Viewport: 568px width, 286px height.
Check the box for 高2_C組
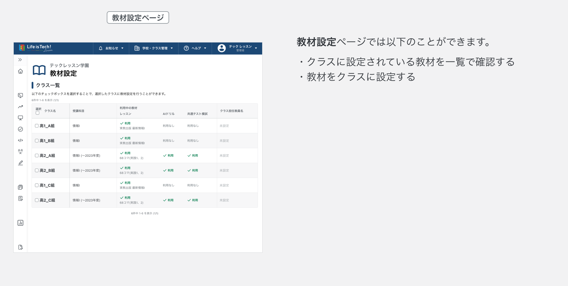37,200
